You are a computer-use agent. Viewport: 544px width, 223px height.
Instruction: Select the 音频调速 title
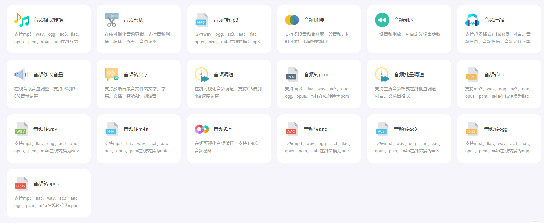pos(224,75)
